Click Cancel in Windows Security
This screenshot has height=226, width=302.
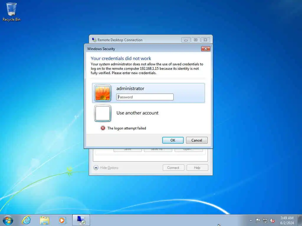197,140
